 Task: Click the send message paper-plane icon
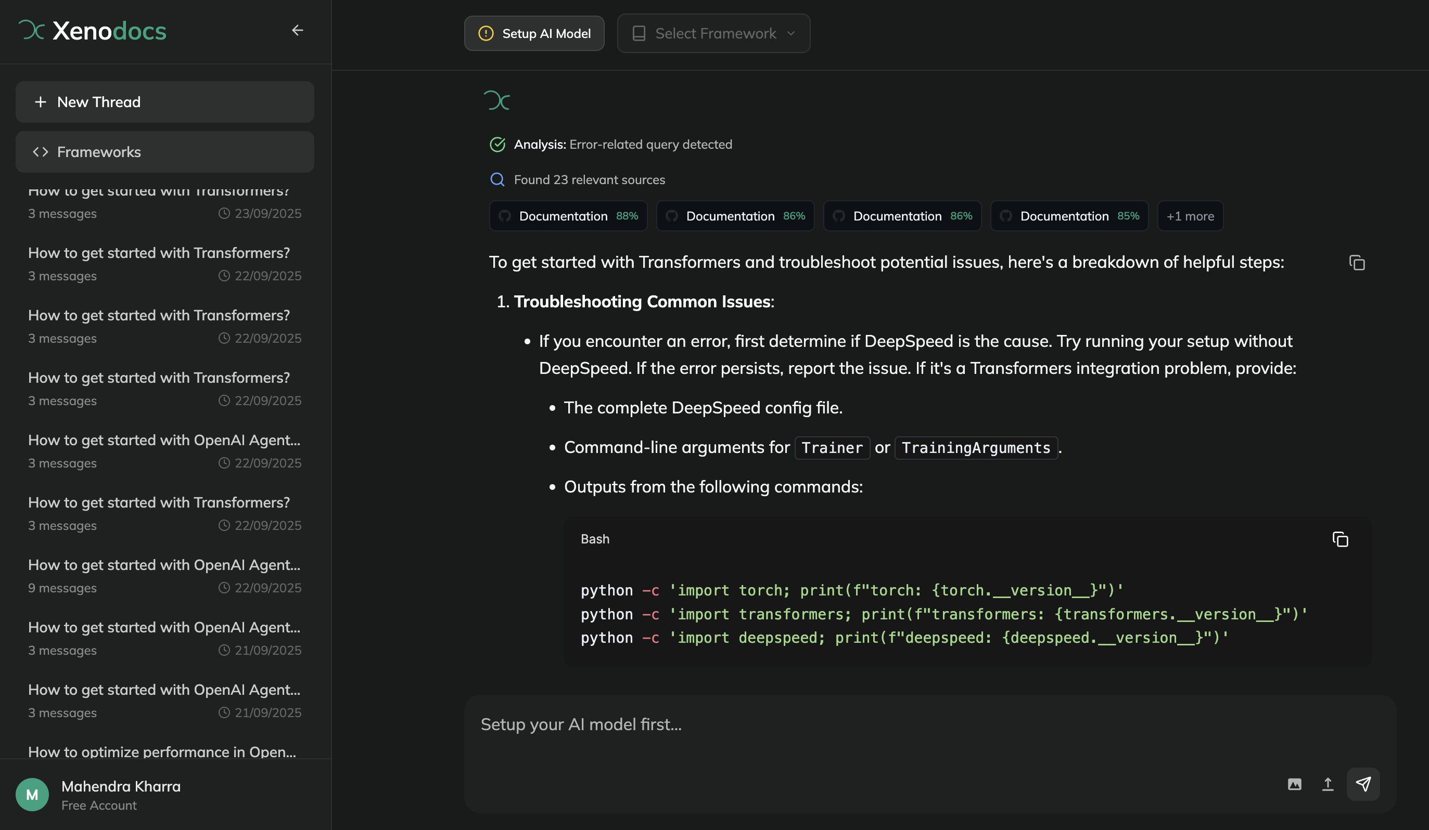click(x=1363, y=784)
